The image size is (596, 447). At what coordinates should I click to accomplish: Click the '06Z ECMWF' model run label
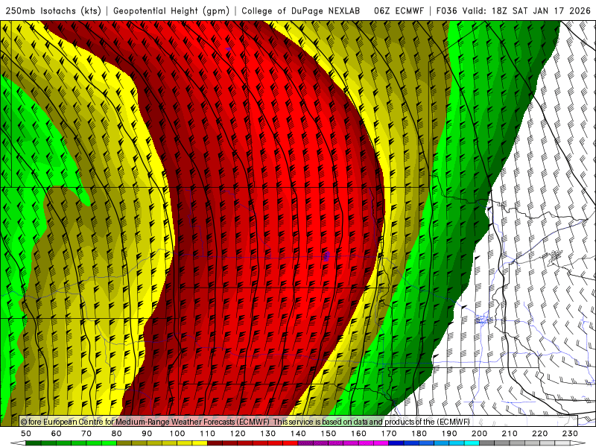[x=399, y=11]
